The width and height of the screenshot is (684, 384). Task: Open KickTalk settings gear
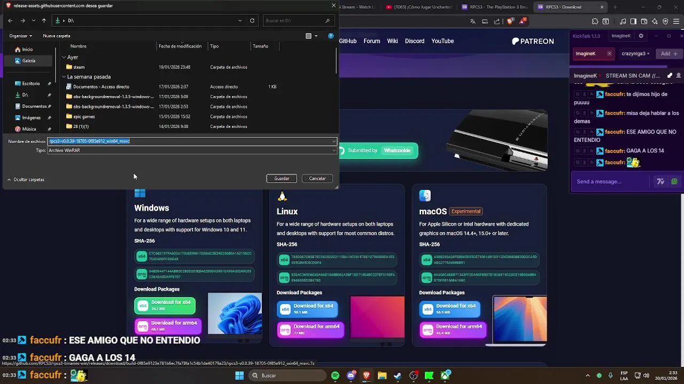(641, 36)
